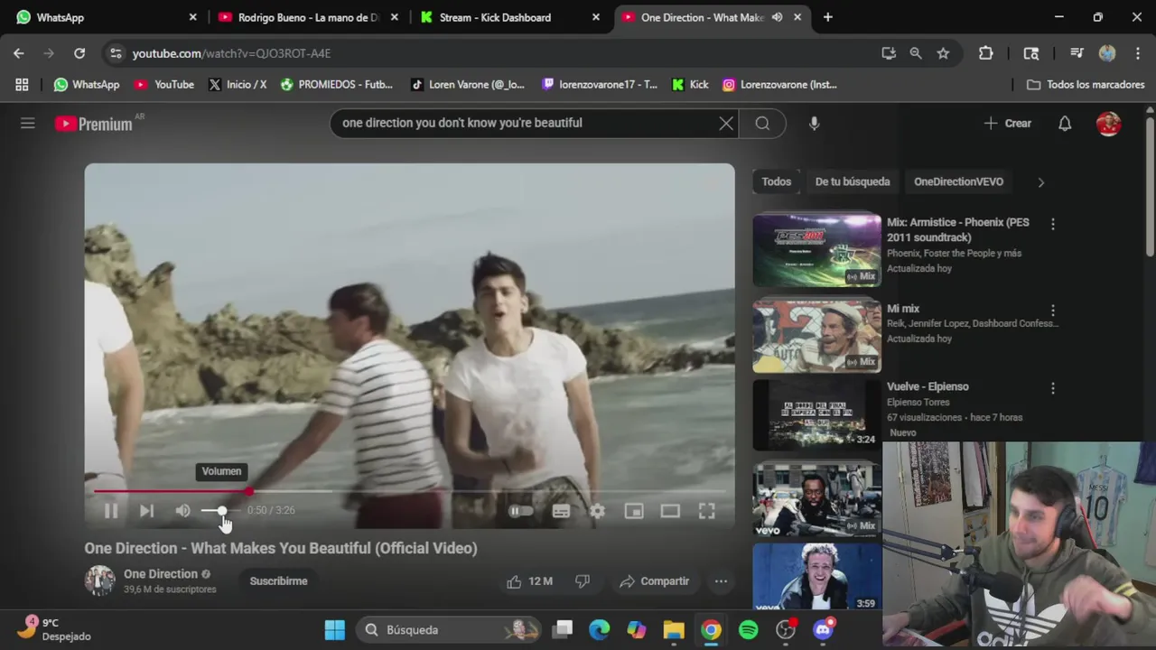Click the address bar URL
The width and height of the screenshot is (1156, 650).
231,53
